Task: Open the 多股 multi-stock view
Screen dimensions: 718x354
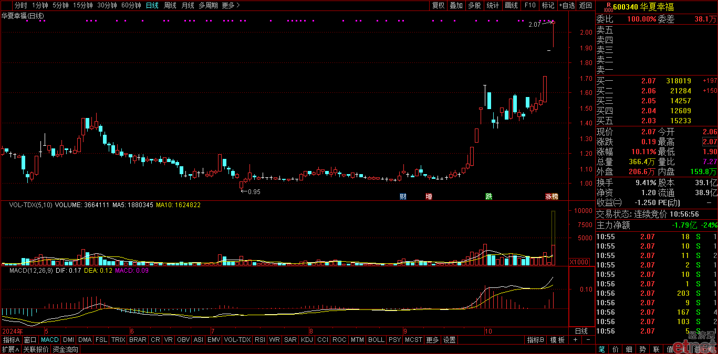Action: (474, 5)
